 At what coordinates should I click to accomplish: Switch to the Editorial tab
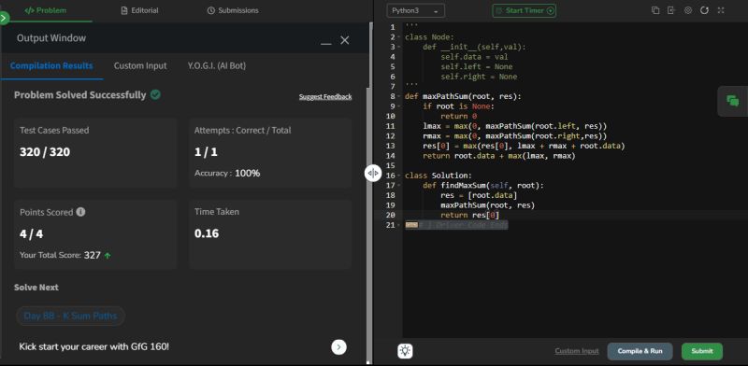click(x=139, y=10)
